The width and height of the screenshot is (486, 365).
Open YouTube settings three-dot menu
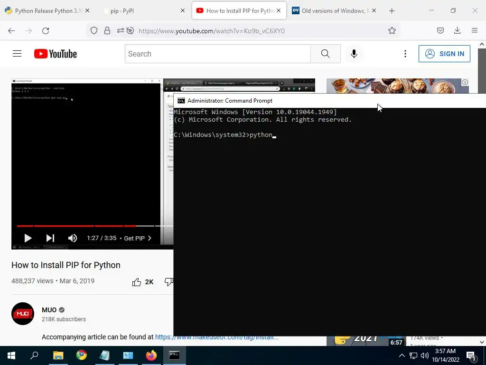point(405,54)
